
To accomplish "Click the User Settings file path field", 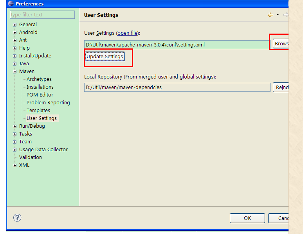I will pyautogui.click(x=177, y=45).
